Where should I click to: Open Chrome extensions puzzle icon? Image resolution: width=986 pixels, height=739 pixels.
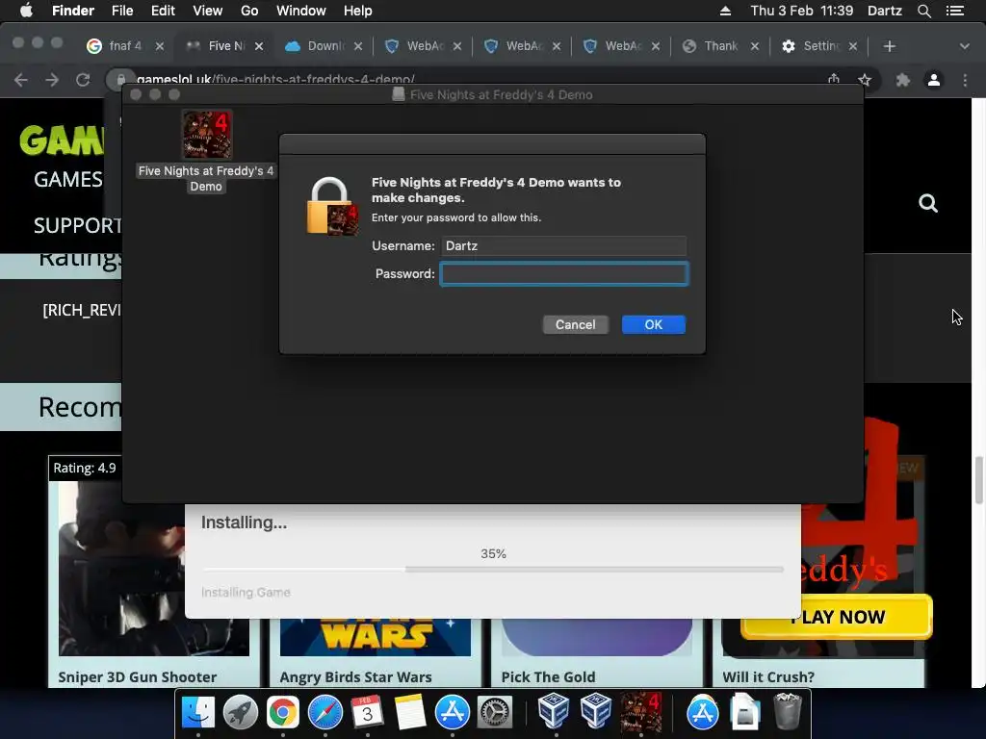point(903,80)
